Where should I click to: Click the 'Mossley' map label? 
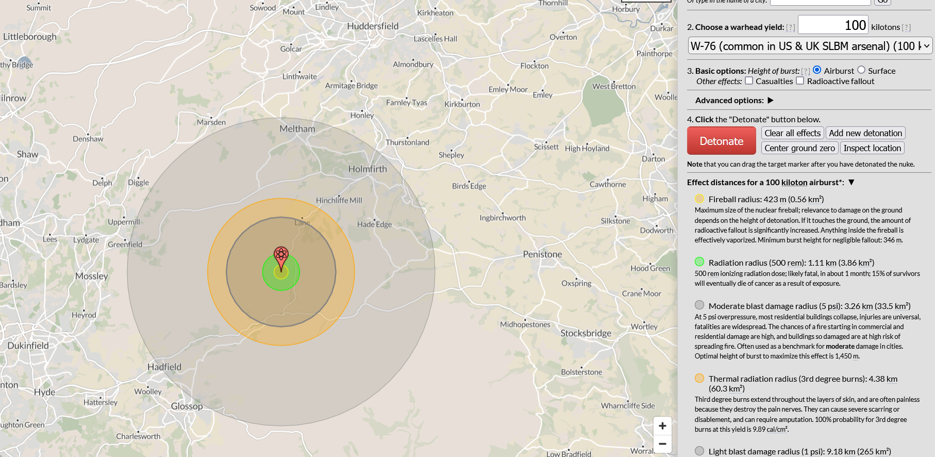click(x=91, y=276)
